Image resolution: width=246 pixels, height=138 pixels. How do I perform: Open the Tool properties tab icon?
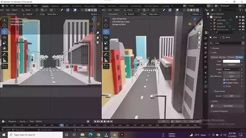(x=206, y=38)
